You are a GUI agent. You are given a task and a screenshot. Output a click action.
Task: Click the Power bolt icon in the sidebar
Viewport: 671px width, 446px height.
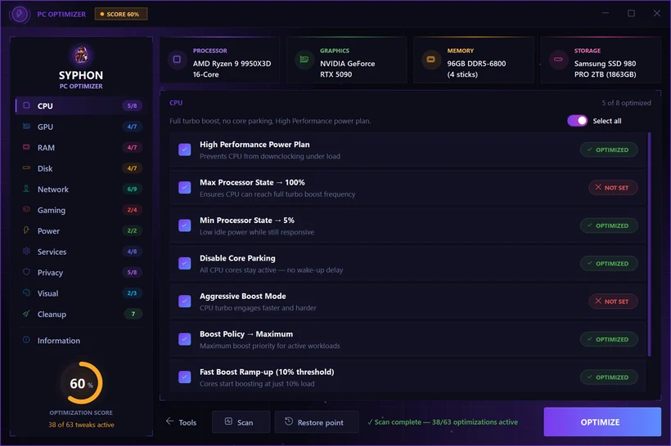point(26,230)
